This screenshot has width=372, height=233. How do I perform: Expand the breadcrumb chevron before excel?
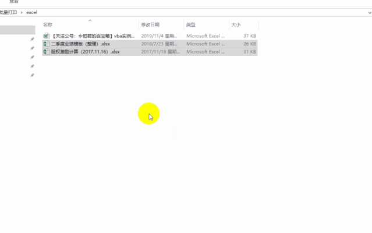coord(22,12)
